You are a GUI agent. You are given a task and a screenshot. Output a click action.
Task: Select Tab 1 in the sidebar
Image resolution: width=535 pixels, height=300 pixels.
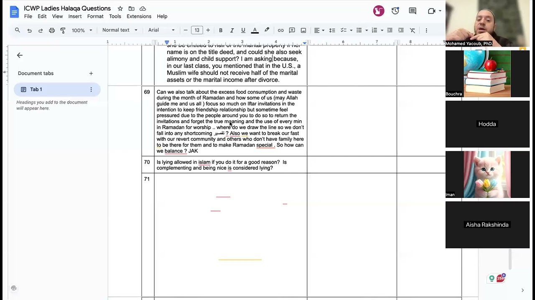pos(57,89)
